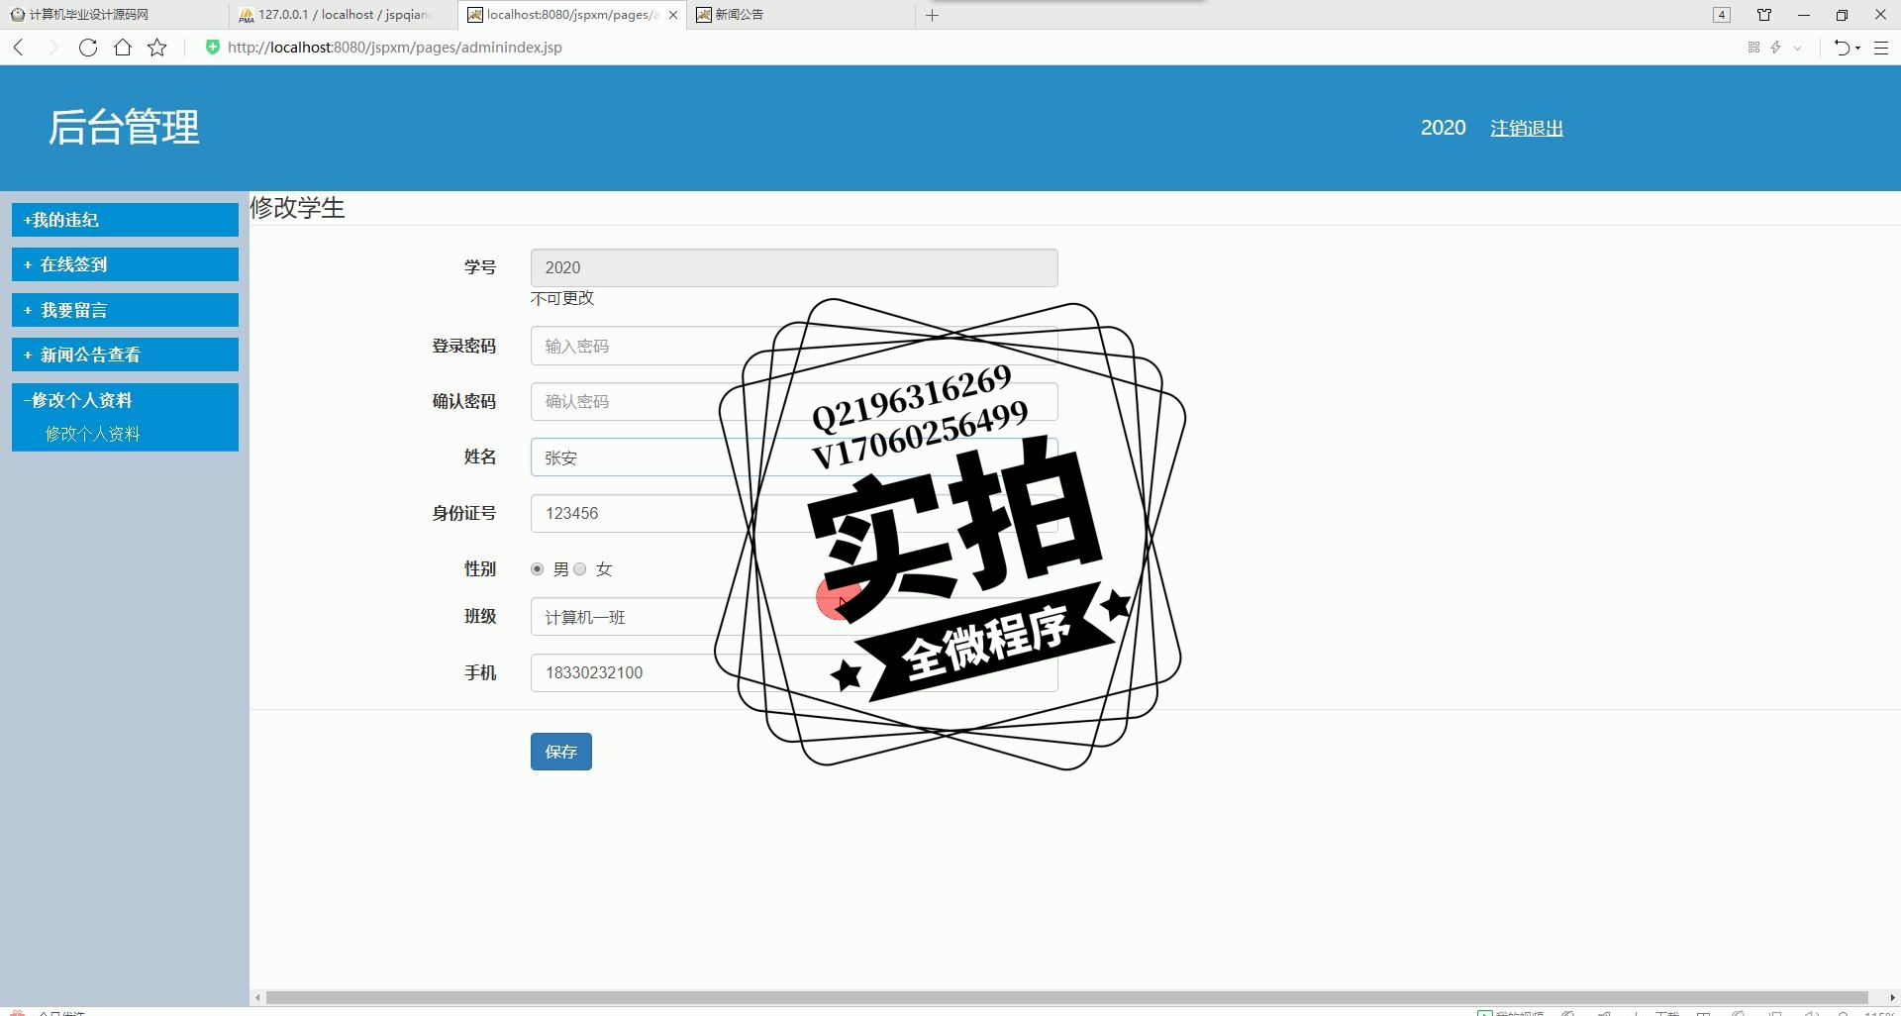Screen dimensions: 1901x1016
Task: Bookmark page with the star icon
Action: point(157,47)
